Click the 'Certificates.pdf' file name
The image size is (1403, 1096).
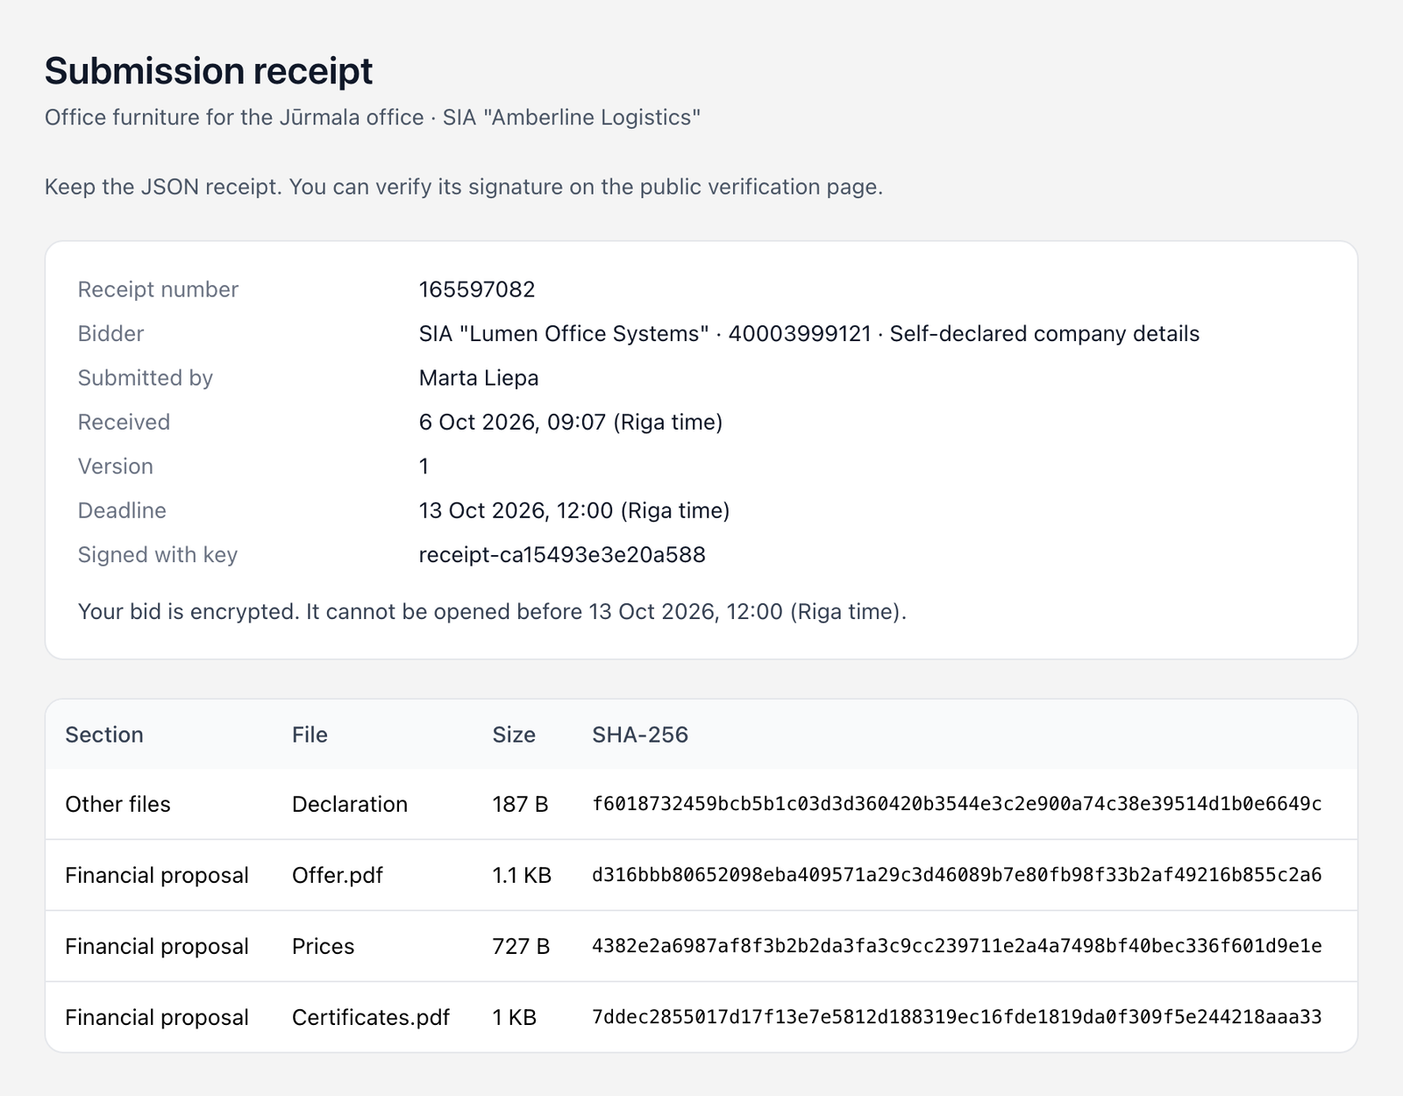[371, 1018]
